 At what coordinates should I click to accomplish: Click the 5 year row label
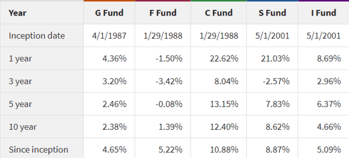(x=20, y=104)
